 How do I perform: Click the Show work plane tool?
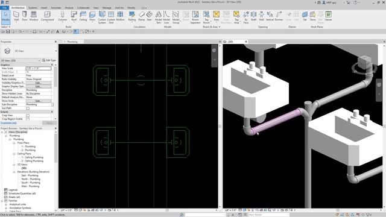[312, 16]
